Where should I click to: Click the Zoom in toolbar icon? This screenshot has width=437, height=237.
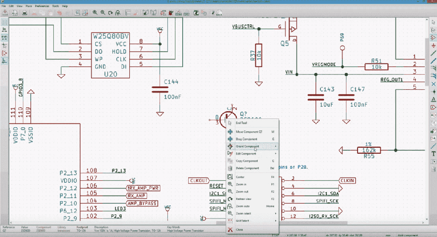coord(95,13)
